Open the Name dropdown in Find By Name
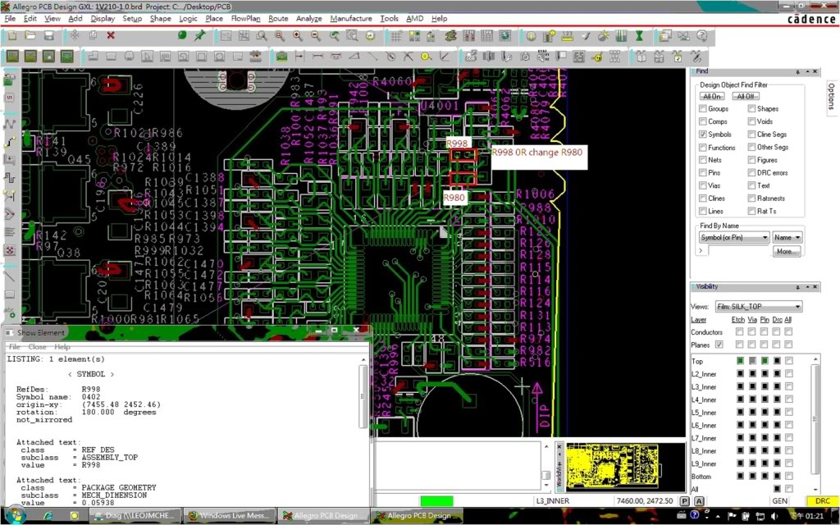The width and height of the screenshot is (840, 525). click(787, 237)
